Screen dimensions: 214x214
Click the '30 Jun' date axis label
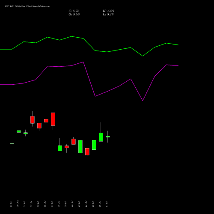pyautogui.click(x=18, y=204)
